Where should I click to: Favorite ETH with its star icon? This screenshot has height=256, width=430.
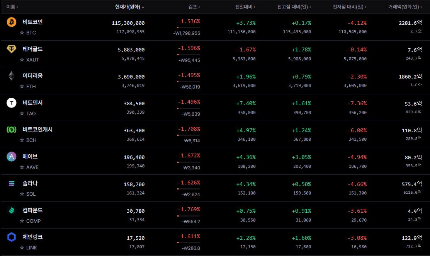tap(22, 87)
